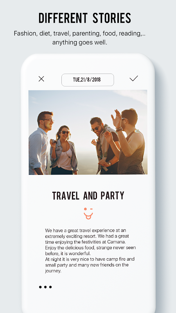The height and width of the screenshot is (313, 176).
Task: Tap the winking tongue-out mood emoji
Action: (88, 213)
